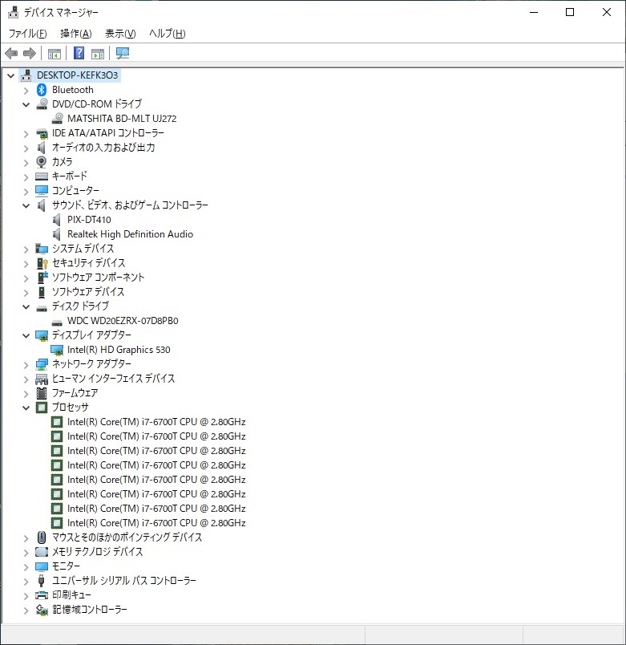Expand the monitor (モニター) category

point(26,567)
